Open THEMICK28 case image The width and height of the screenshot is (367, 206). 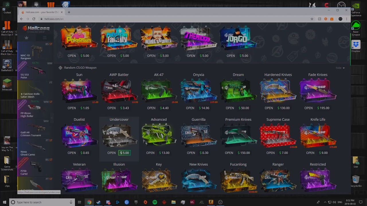coord(198,38)
